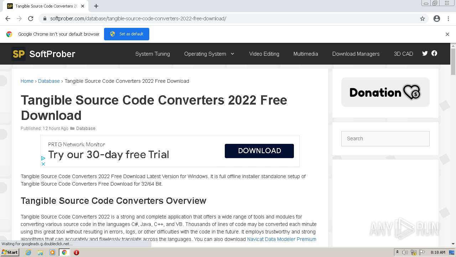Screen dimensions: 456x257
Task: Go to Home breadcrumb link
Action: click(27, 81)
